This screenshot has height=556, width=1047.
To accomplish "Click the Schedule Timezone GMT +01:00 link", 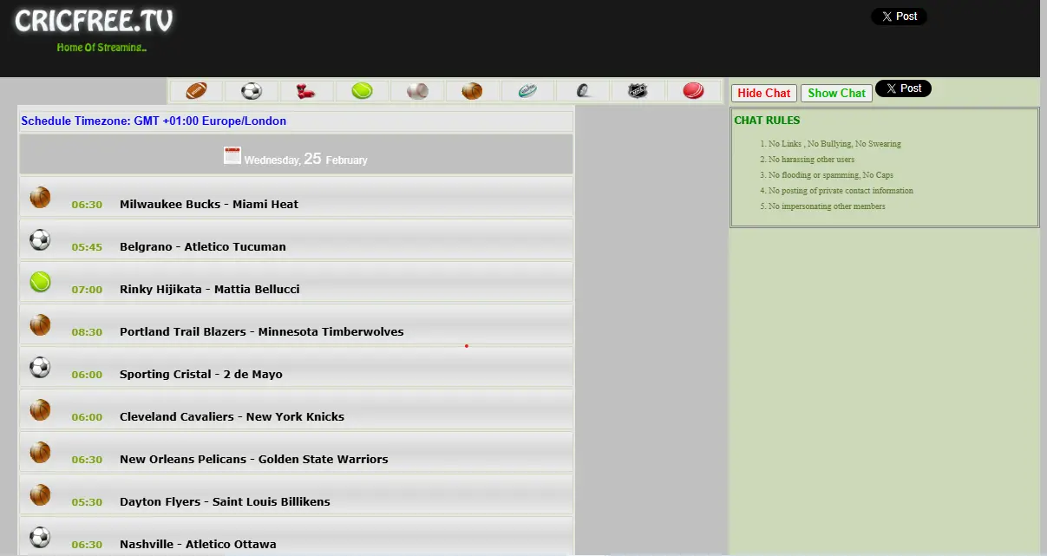I will coord(154,121).
